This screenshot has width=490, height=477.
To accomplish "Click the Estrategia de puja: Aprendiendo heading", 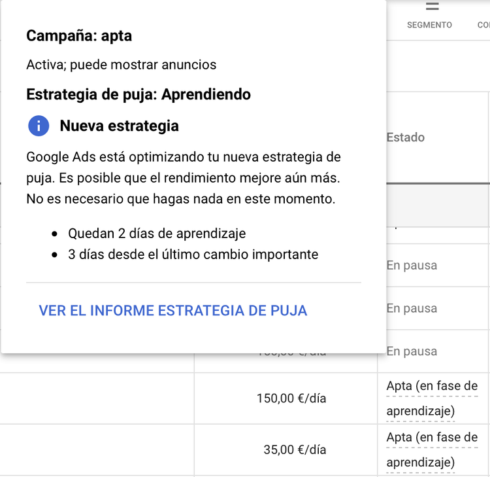I will pos(139,94).
